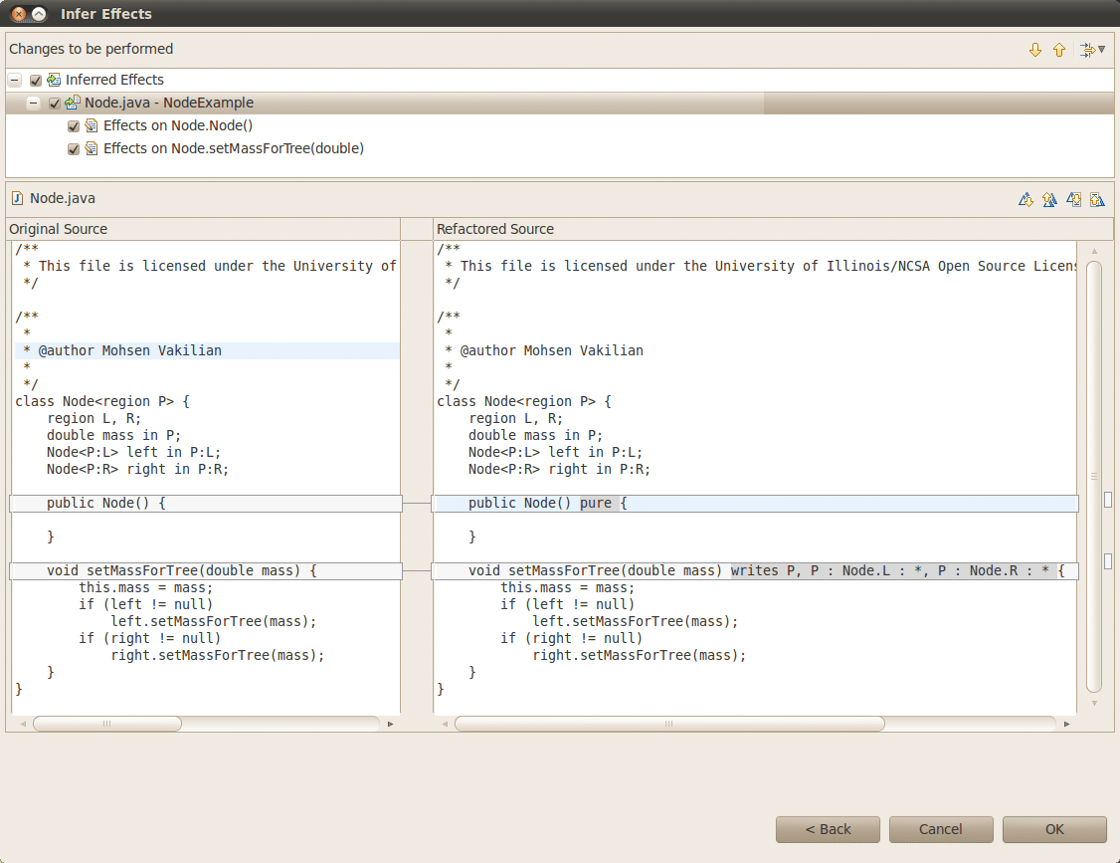Click 'left.setMassForTree(mass);' in Original Source
The image size is (1120, 863).
[214, 621]
